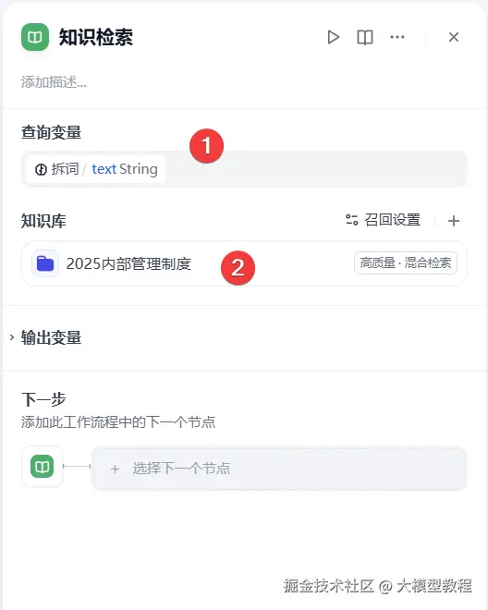This screenshot has width=488, height=610.
Task: Run this node with the play icon
Action: 333,37
